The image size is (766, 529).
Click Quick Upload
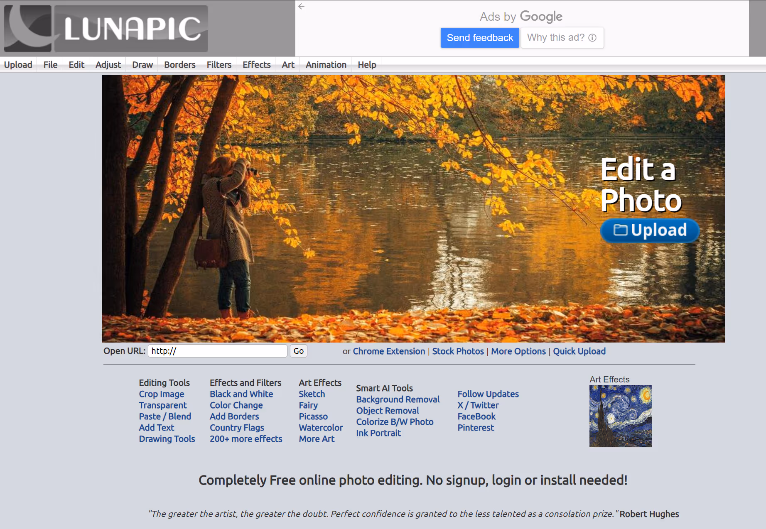tap(579, 351)
